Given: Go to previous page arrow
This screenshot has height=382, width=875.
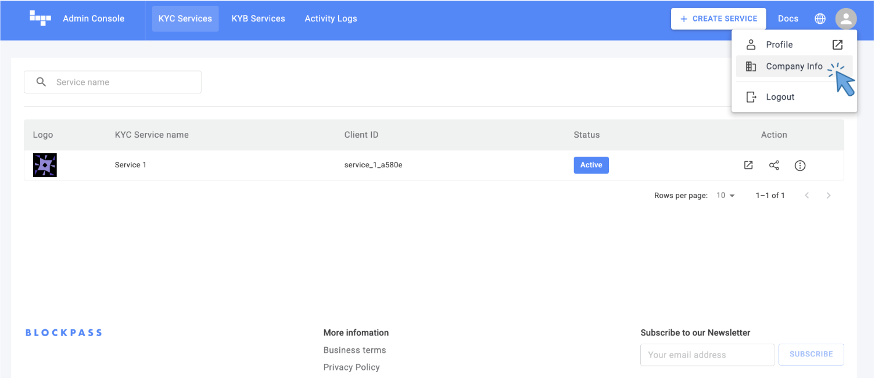Looking at the screenshot, I should point(806,196).
